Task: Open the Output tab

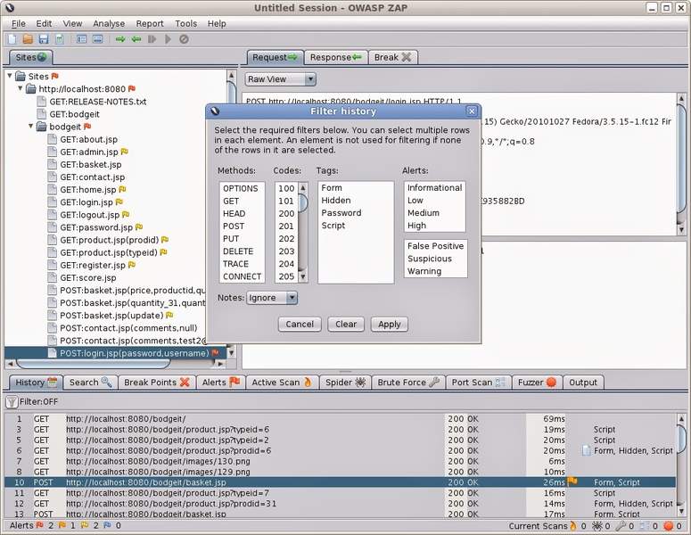Action: point(583,383)
